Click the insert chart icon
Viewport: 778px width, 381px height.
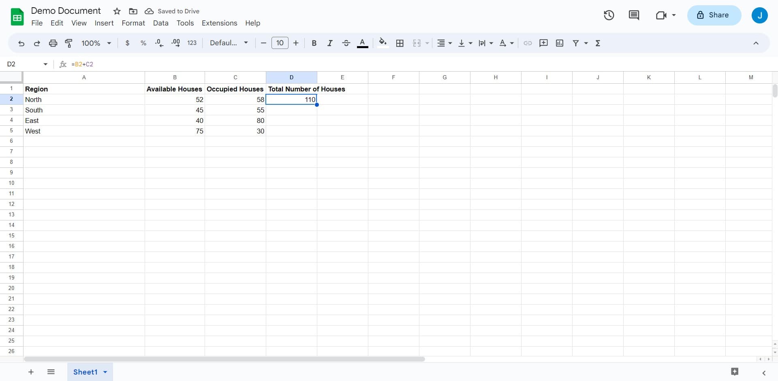coord(560,43)
